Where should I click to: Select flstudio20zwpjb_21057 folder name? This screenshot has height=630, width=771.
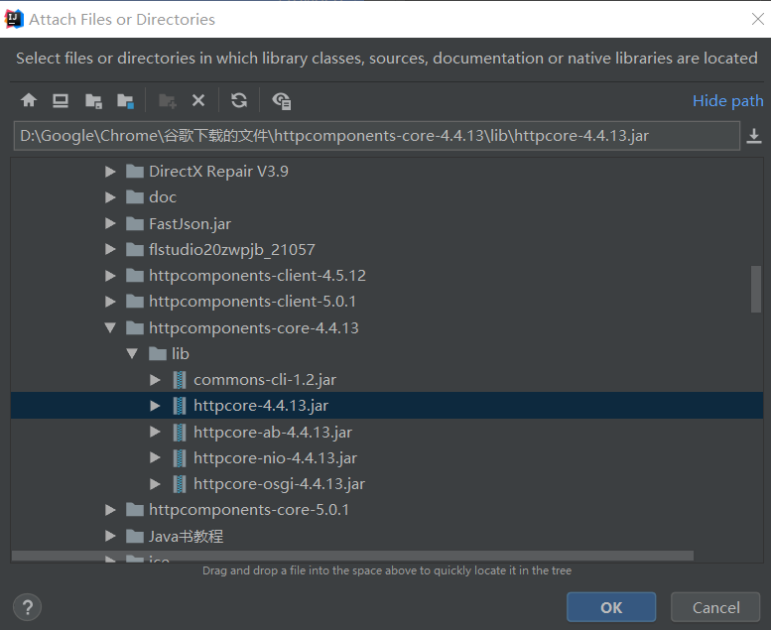231,250
